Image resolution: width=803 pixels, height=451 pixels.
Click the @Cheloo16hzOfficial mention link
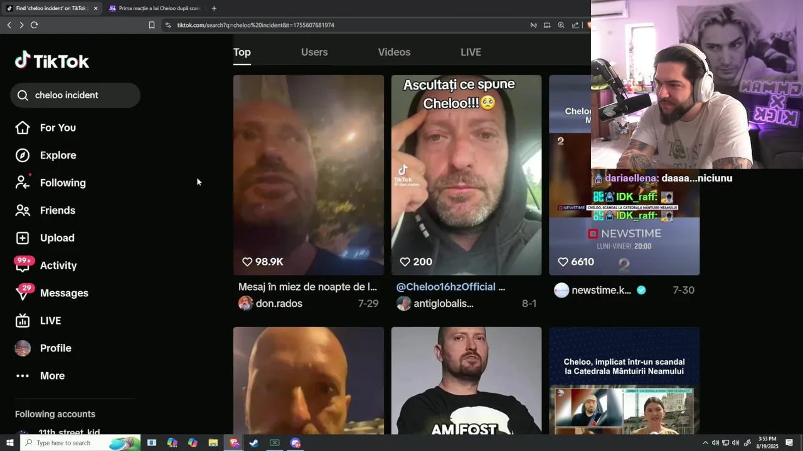pyautogui.click(x=446, y=287)
